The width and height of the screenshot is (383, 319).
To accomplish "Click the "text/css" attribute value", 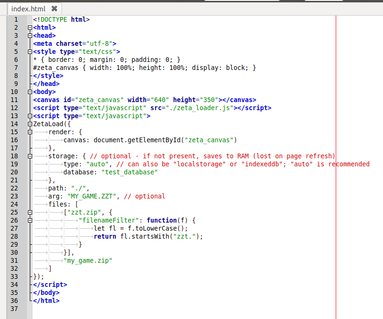I will pyautogui.click(x=97, y=52).
